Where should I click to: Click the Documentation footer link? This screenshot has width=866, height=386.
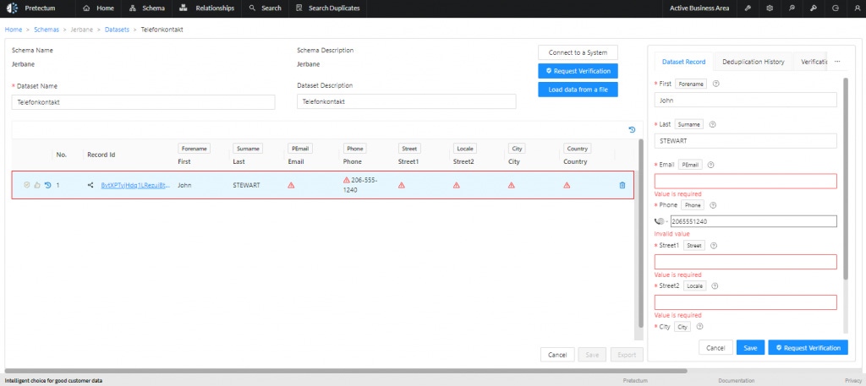point(737,380)
